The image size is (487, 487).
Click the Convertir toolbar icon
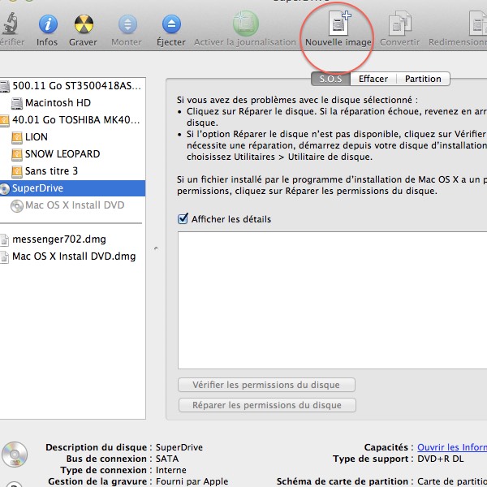tap(399, 23)
